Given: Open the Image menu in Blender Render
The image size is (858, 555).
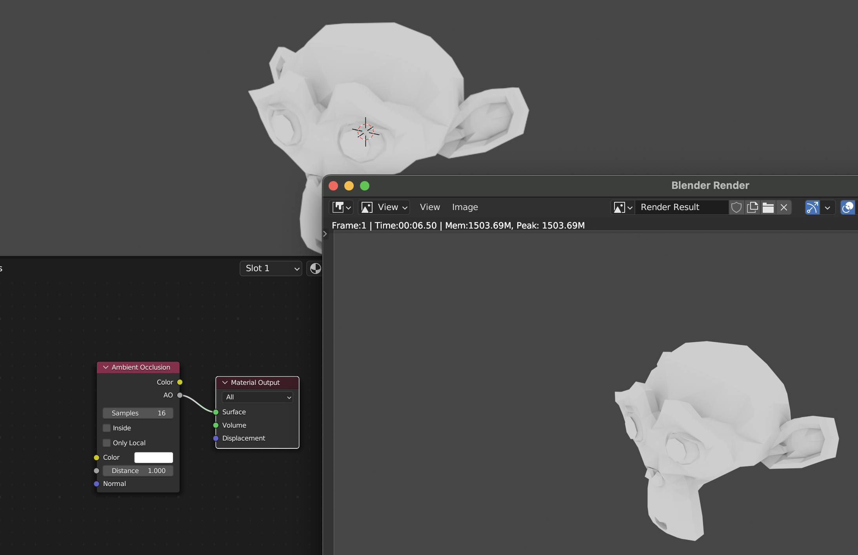Looking at the screenshot, I should tap(465, 207).
